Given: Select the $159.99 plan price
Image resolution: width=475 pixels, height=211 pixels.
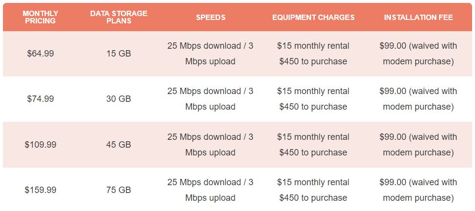Looking at the screenshot, I should pos(40,190).
